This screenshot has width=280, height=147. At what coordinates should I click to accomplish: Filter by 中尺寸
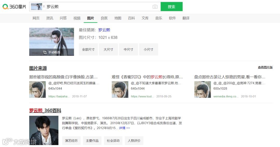(x=128, y=49)
